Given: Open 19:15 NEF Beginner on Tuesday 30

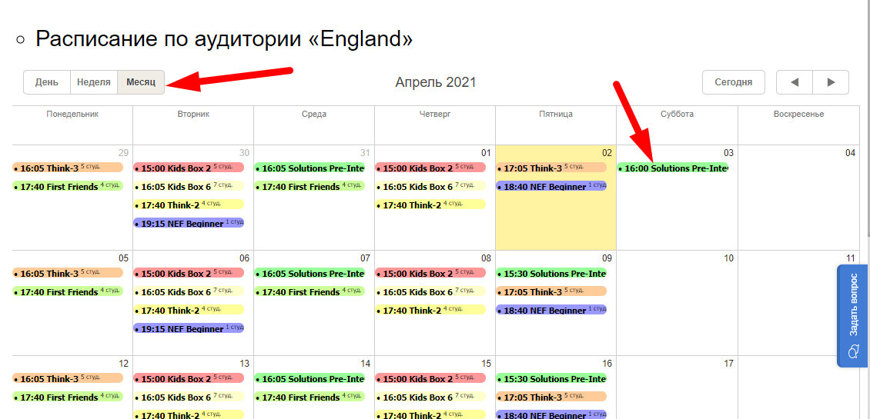Looking at the screenshot, I should pyautogui.click(x=189, y=223).
